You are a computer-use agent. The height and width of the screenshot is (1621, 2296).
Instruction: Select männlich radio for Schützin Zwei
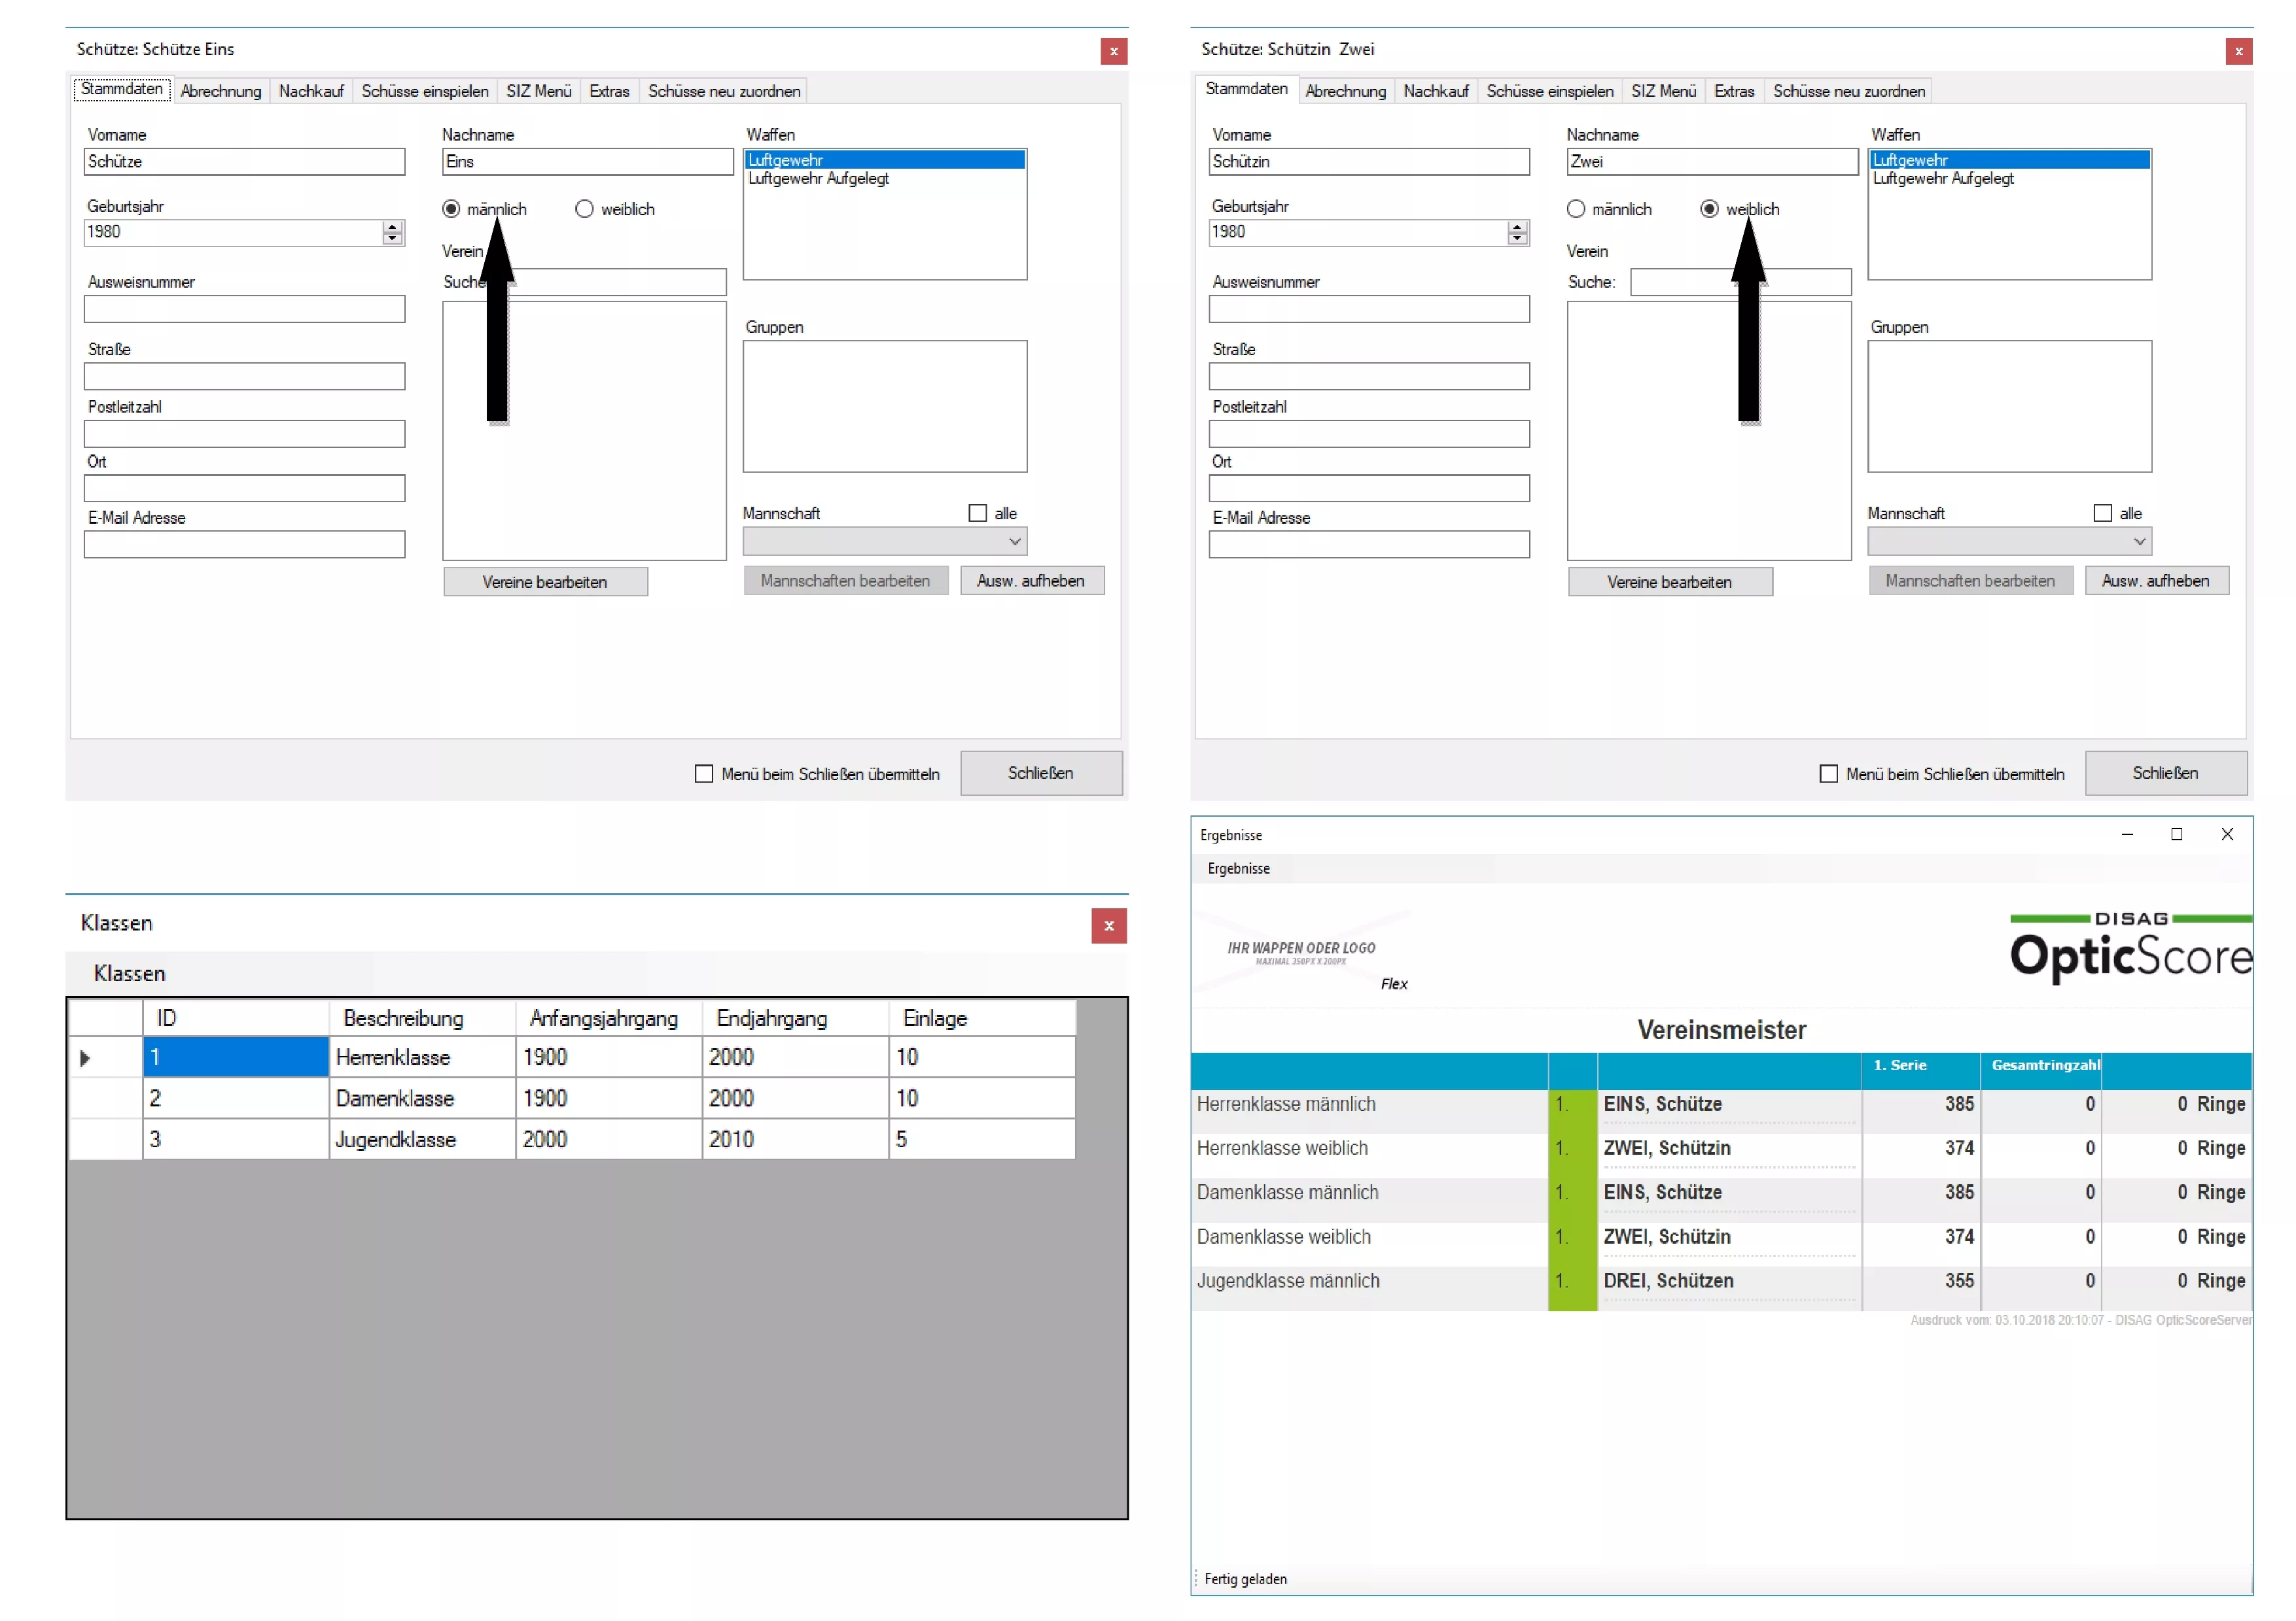click(x=1576, y=209)
